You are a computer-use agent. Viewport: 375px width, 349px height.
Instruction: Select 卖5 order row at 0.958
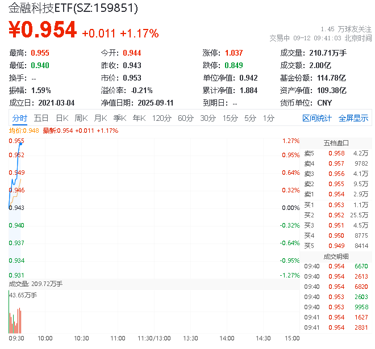pos(336,153)
